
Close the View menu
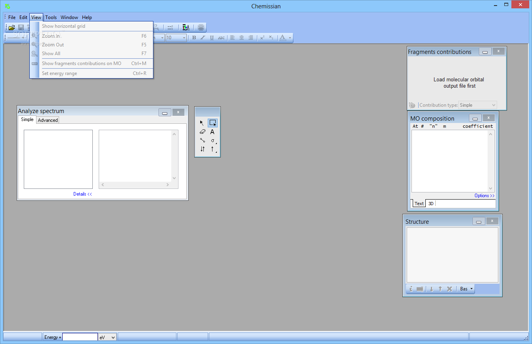coord(36,17)
